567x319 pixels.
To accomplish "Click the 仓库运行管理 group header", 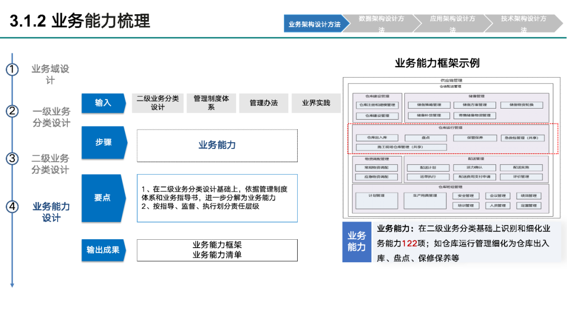I will pyautogui.click(x=450, y=127).
